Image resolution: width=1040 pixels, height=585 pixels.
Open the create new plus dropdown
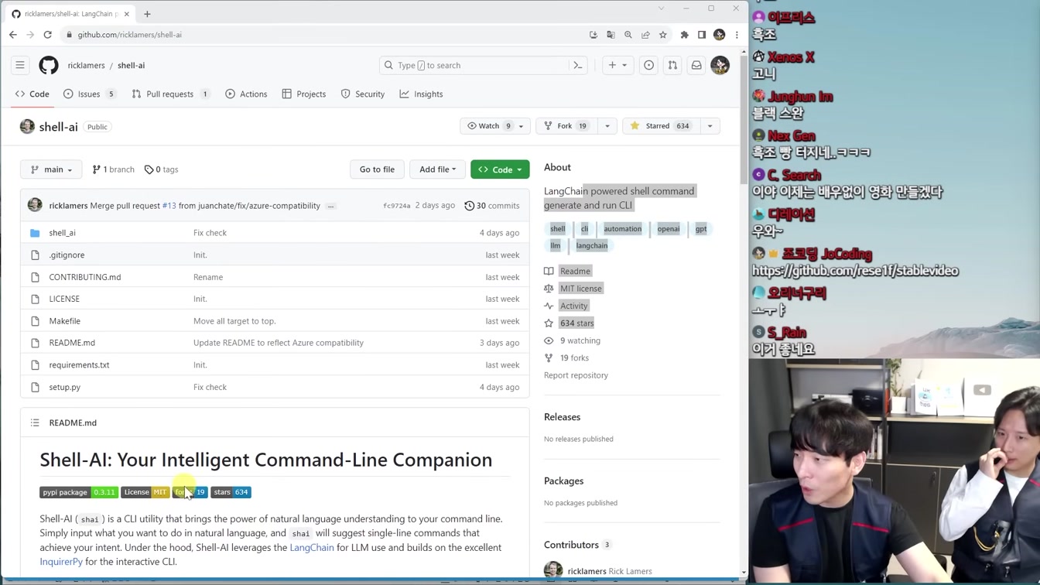click(x=617, y=65)
